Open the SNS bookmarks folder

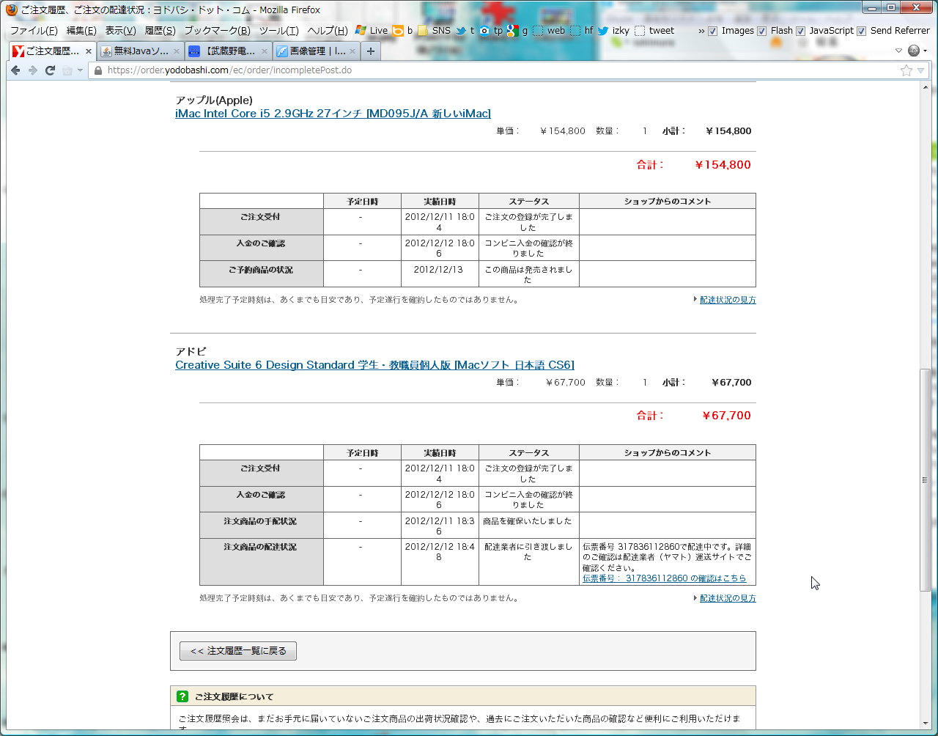tap(434, 31)
